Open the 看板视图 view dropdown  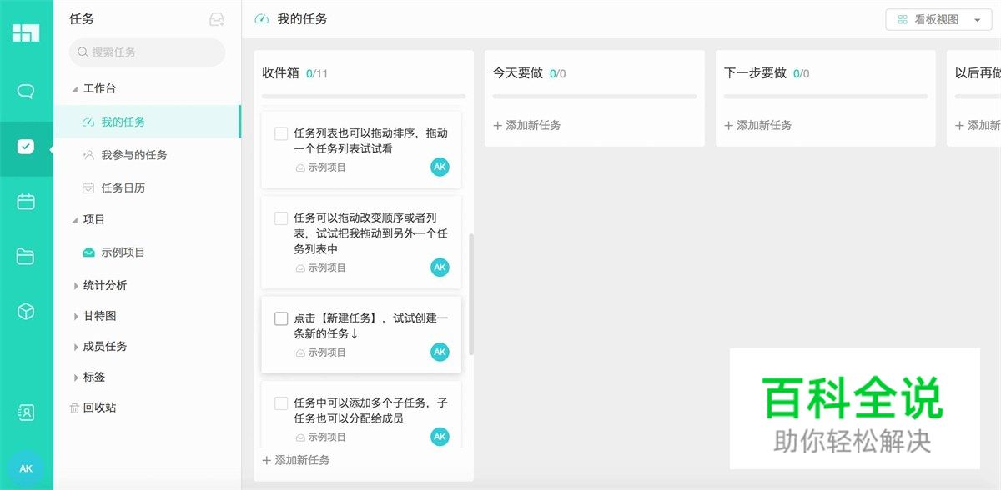pos(938,19)
